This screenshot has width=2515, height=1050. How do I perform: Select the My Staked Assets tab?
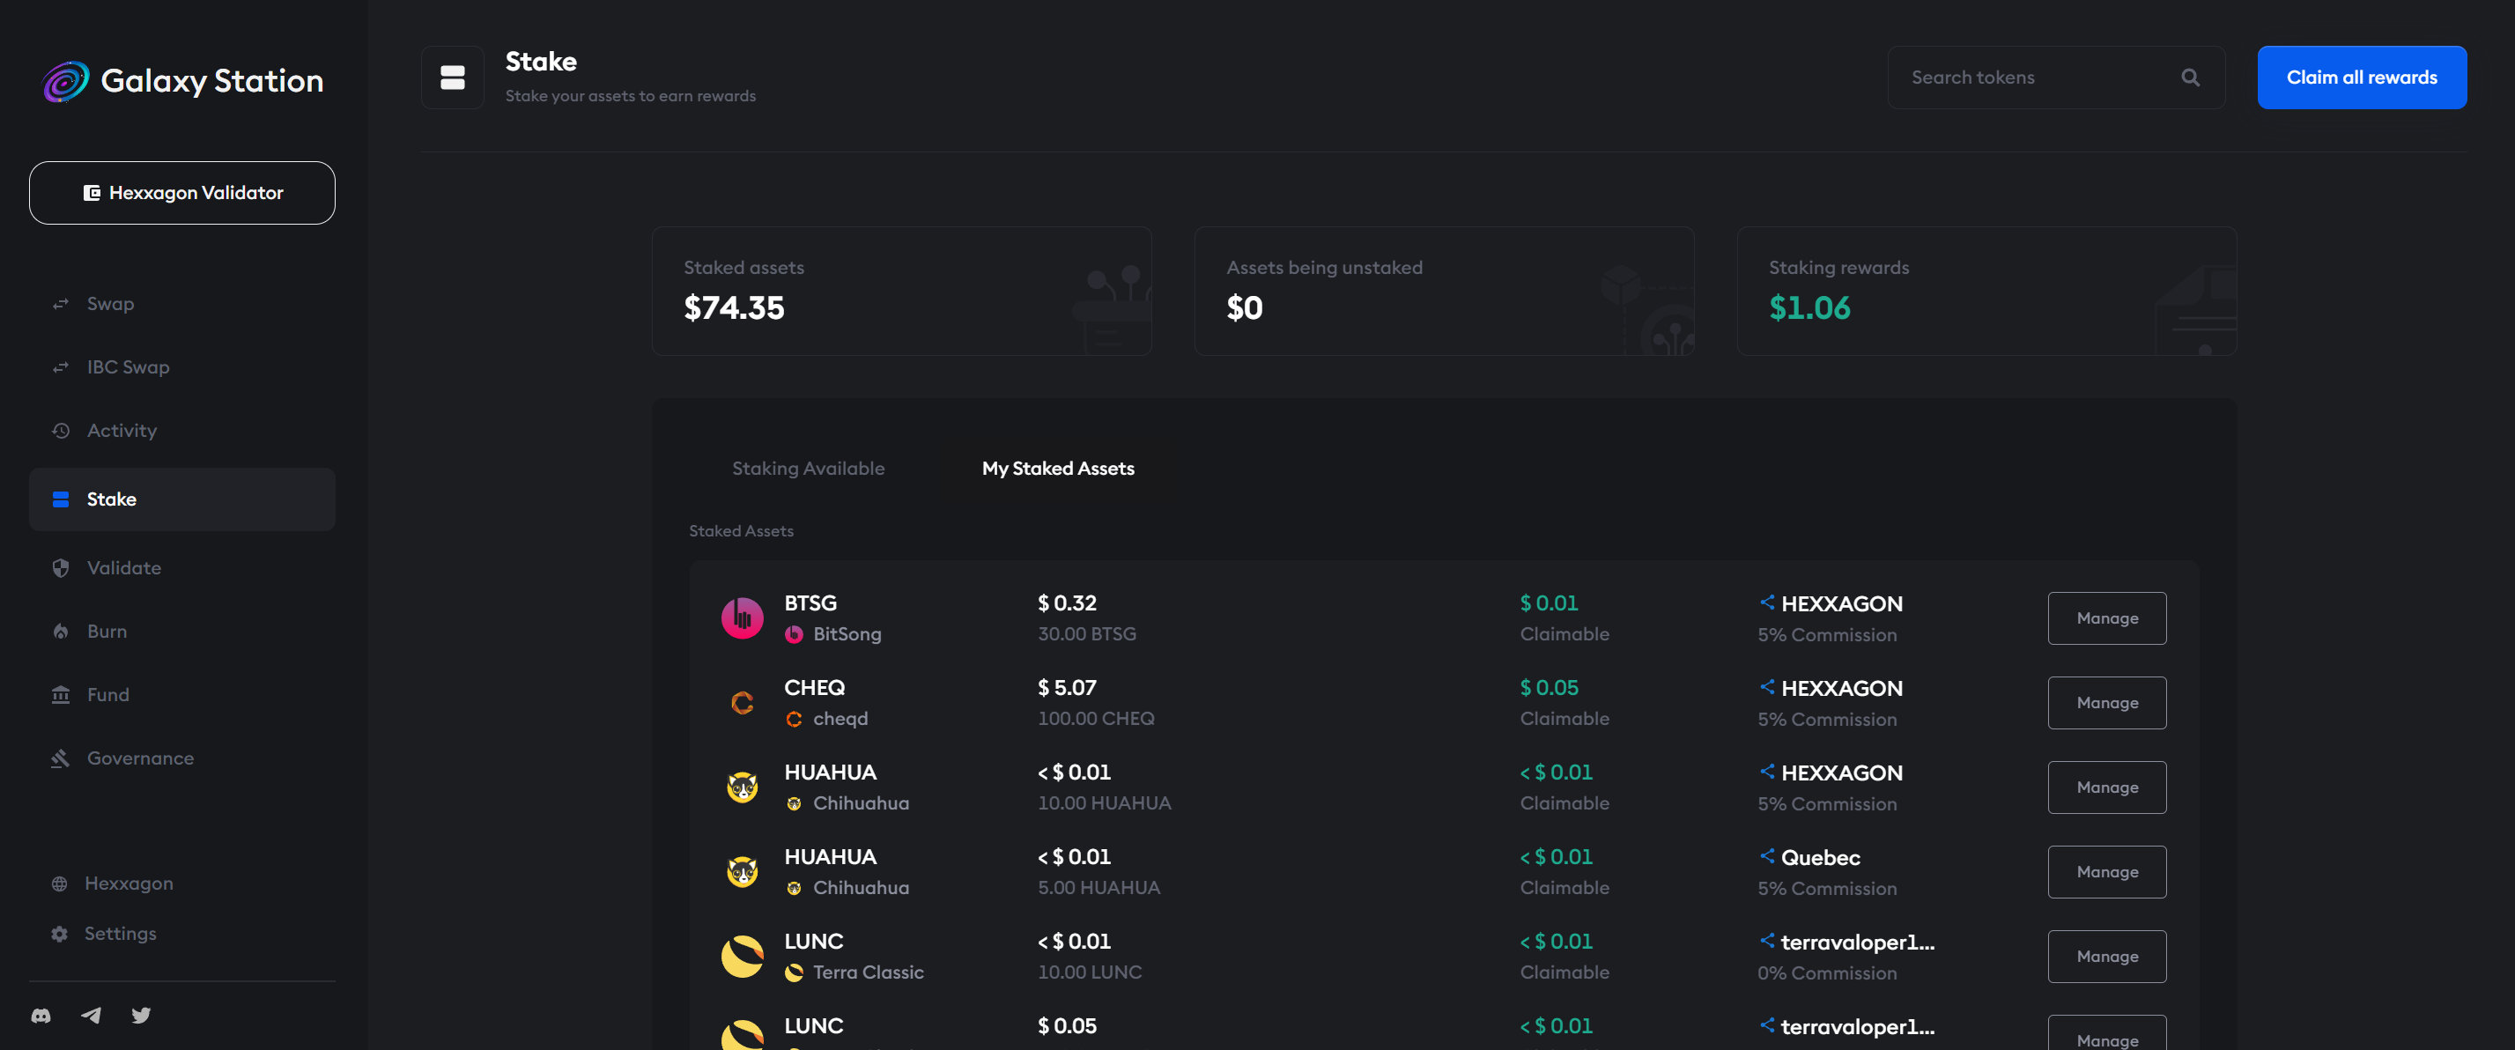pos(1057,469)
